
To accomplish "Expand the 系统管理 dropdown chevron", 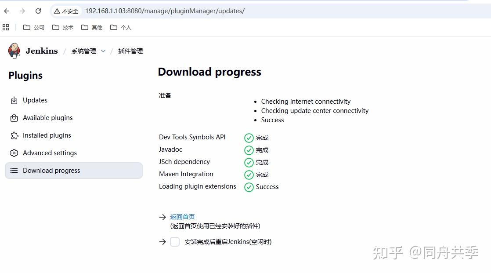I will [104, 51].
